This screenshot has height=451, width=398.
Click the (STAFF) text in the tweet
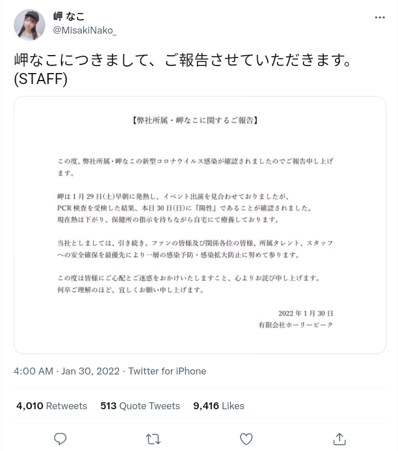41,79
